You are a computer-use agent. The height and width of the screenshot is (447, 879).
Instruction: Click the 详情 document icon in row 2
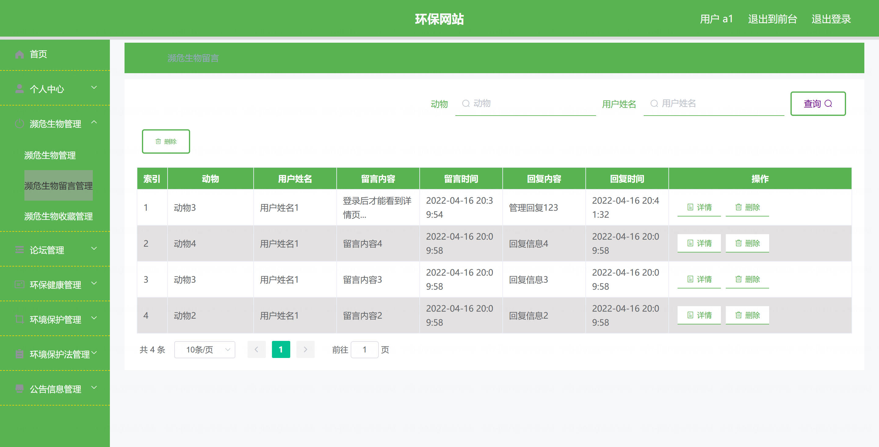(690, 243)
